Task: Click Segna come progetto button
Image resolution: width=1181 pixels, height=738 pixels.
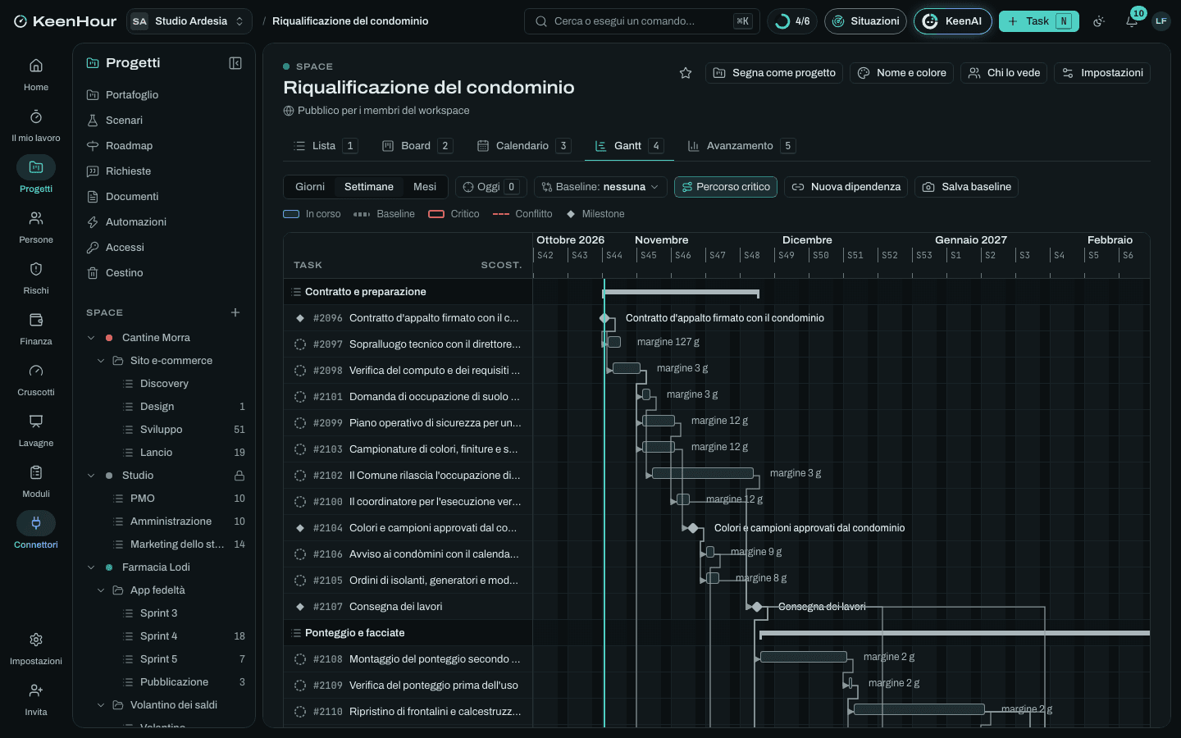Action: (775, 73)
